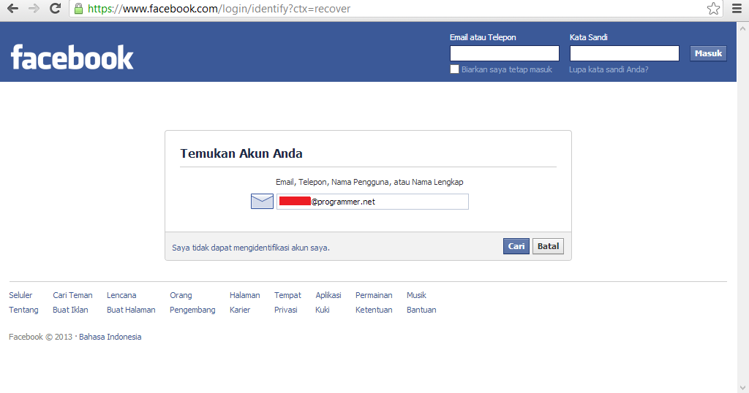Click the 'Temukan Akun Anda' heading
The height and width of the screenshot is (393, 749).
pos(241,153)
